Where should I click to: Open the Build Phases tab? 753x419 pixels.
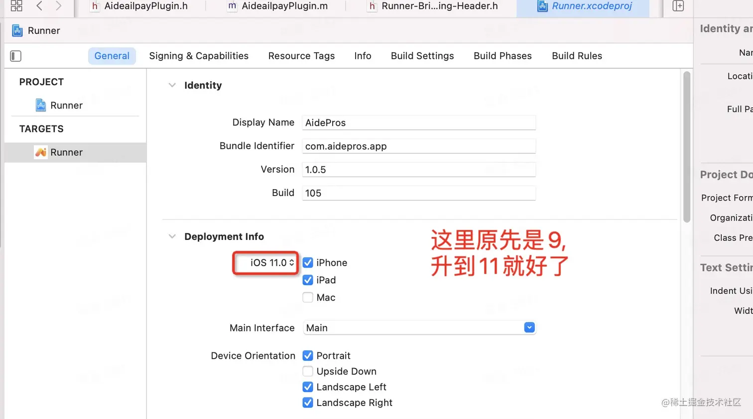[x=502, y=56]
